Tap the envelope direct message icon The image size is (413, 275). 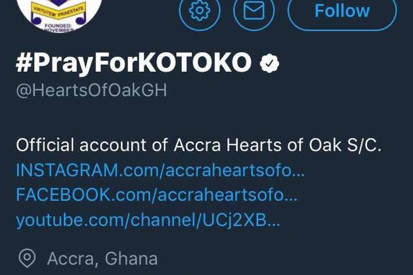(254, 11)
